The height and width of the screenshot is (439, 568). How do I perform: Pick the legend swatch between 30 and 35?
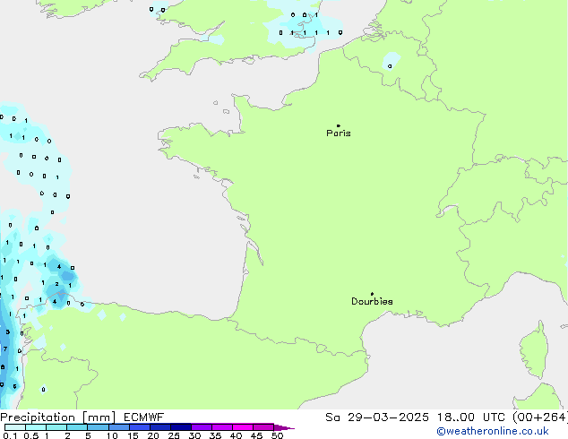[201, 427]
